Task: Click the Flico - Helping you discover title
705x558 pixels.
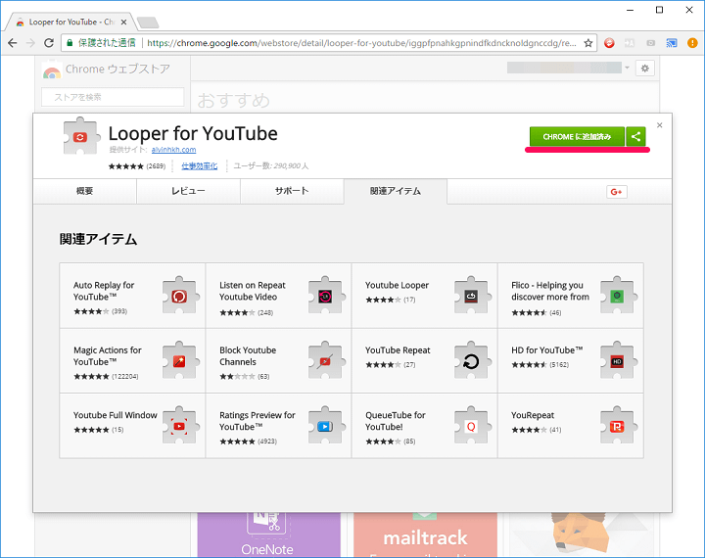Action: (x=550, y=291)
